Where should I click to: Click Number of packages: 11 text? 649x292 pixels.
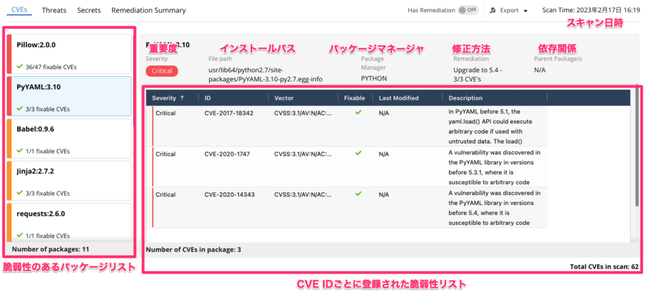coord(51,249)
